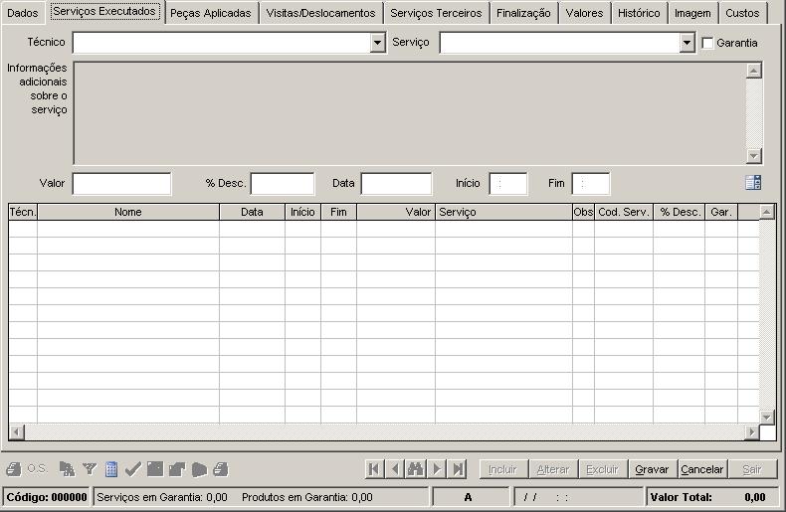
Task: Click in the % Desc. input field
Action: [283, 183]
